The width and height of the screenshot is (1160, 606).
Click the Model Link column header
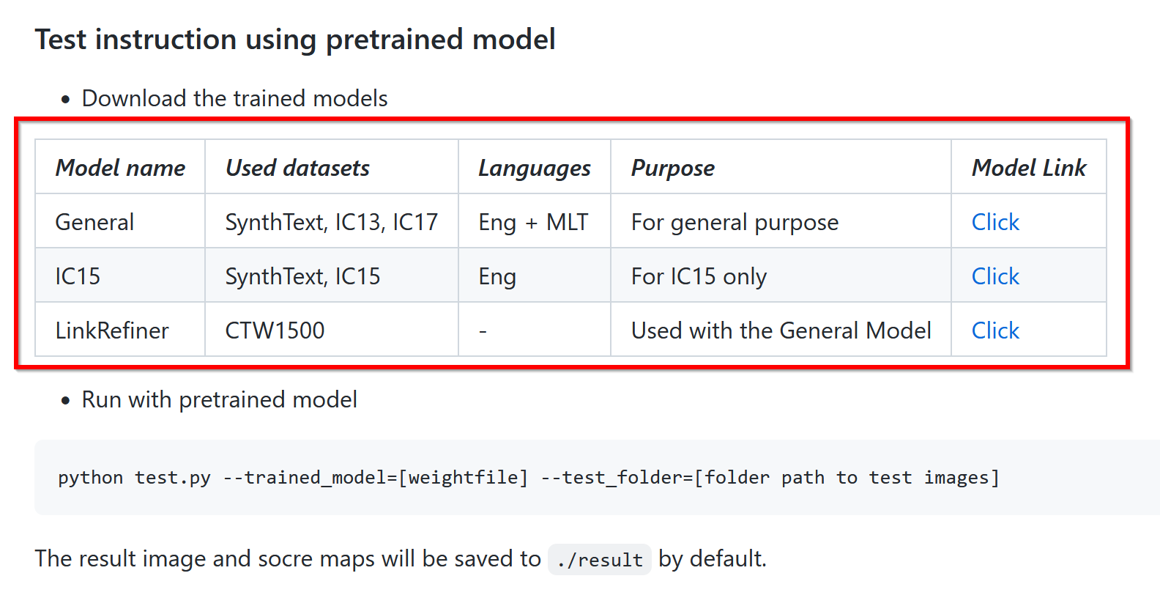pos(1028,168)
